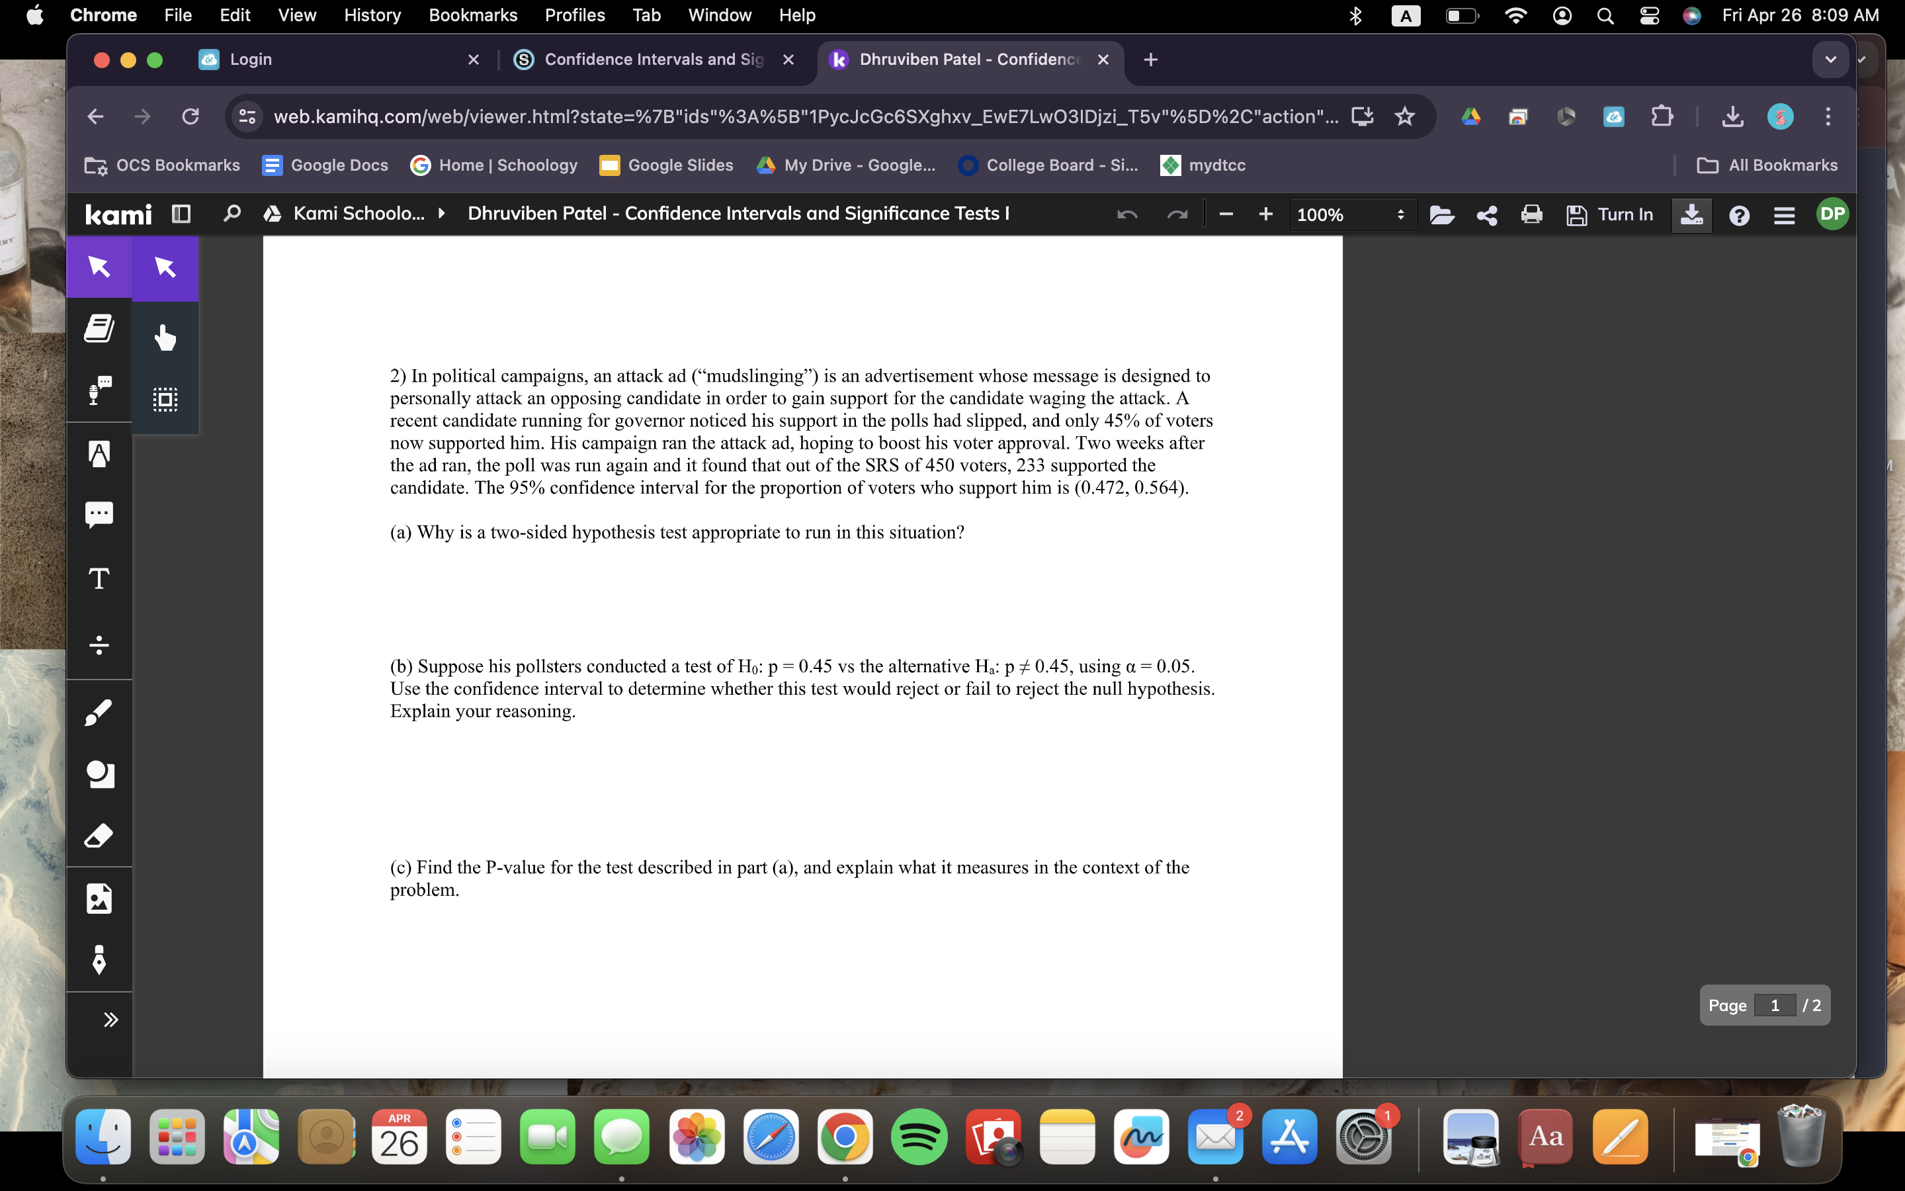Open the Shapes tool
This screenshot has width=1905, height=1191.
pos(99,773)
